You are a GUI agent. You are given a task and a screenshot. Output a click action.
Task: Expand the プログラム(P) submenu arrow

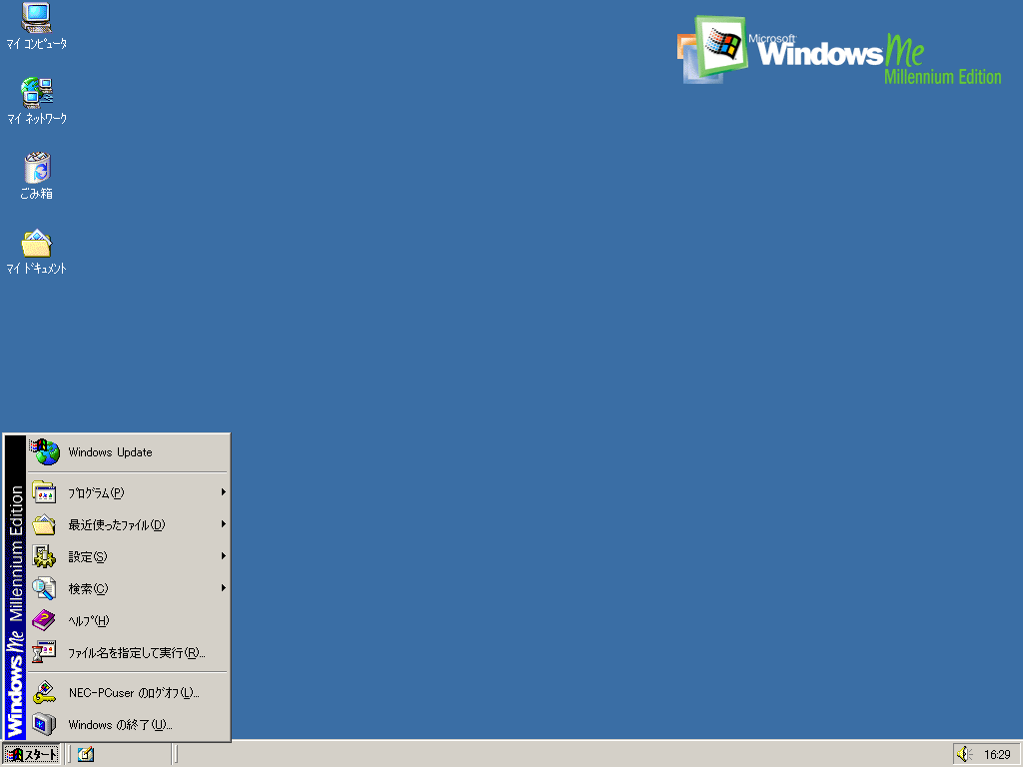tap(223, 492)
